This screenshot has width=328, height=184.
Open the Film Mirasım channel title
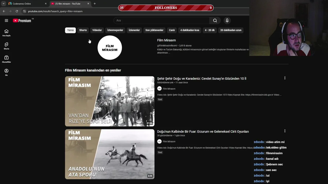(x=167, y=40)
